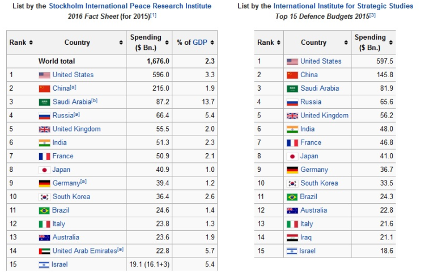This screenshot has width=425, height=274.
Task: Open China link in SIPRI table
Action: tap(61, 88)
